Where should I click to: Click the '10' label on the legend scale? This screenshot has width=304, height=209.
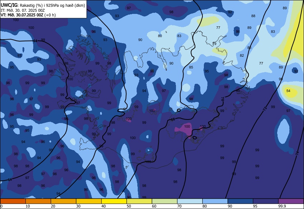28,206
